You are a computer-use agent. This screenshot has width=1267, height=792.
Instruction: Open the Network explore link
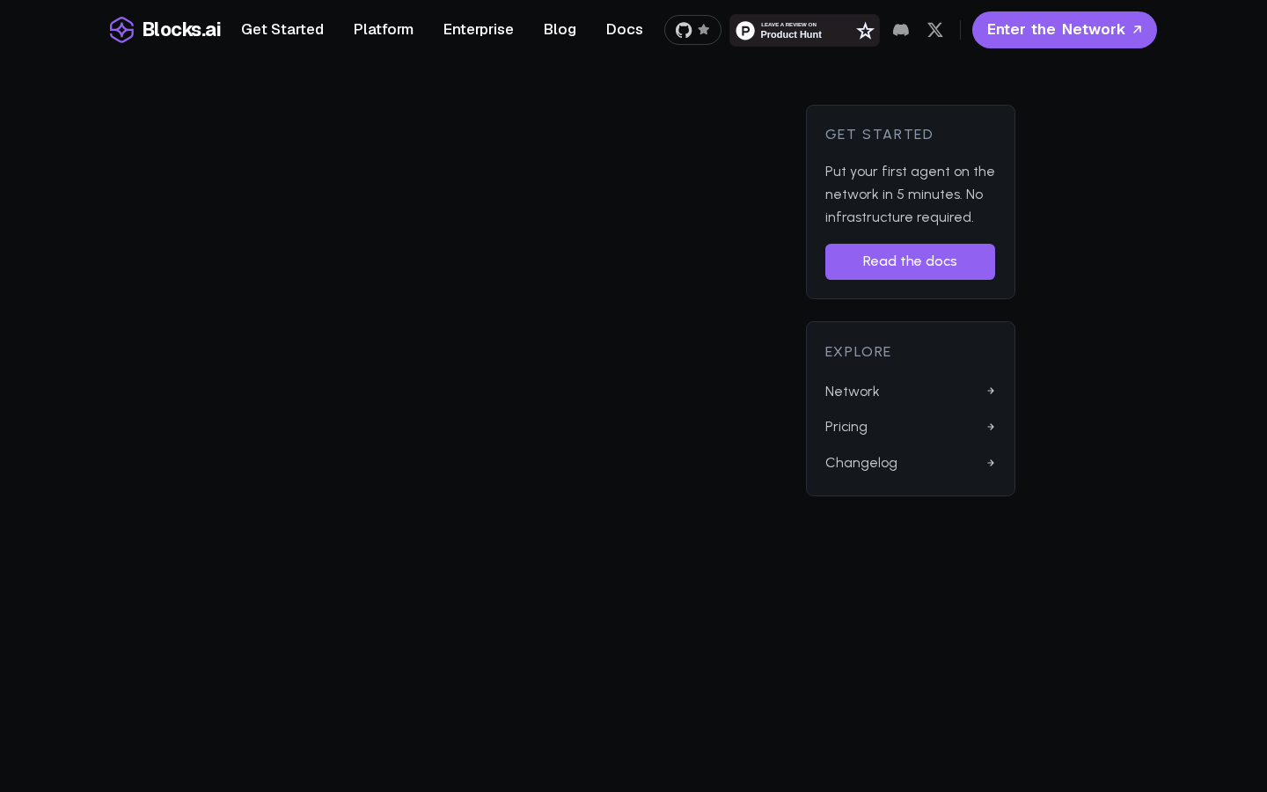910,391
